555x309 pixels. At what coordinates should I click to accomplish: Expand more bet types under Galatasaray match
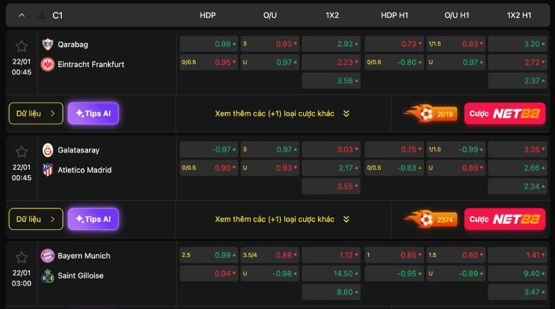pos(282,219)
